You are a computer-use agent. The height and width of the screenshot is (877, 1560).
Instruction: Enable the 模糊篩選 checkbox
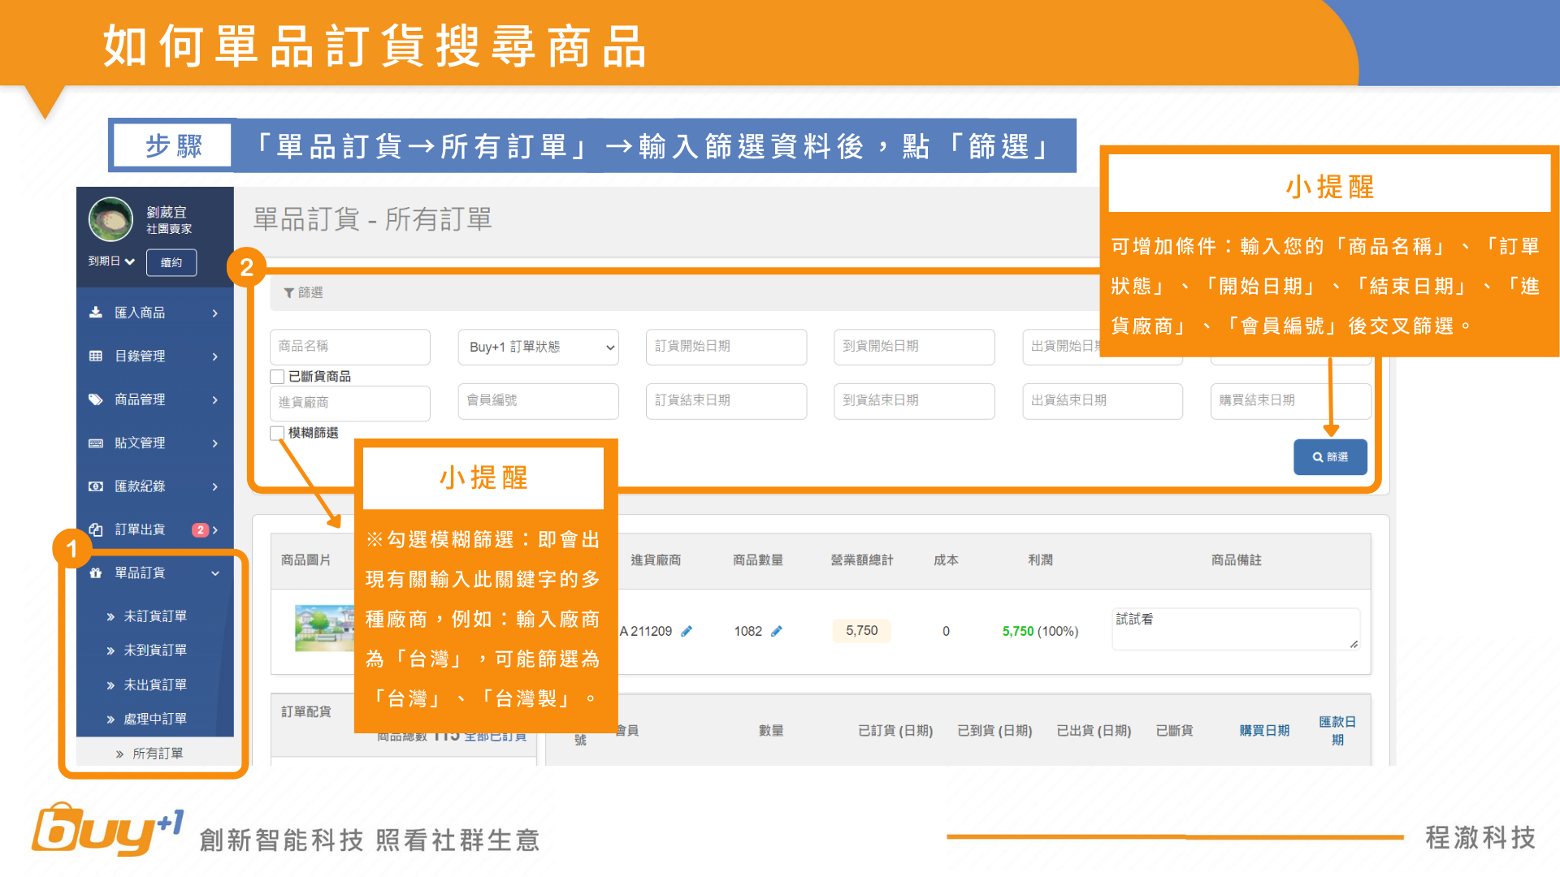click(x=278, y=433)
